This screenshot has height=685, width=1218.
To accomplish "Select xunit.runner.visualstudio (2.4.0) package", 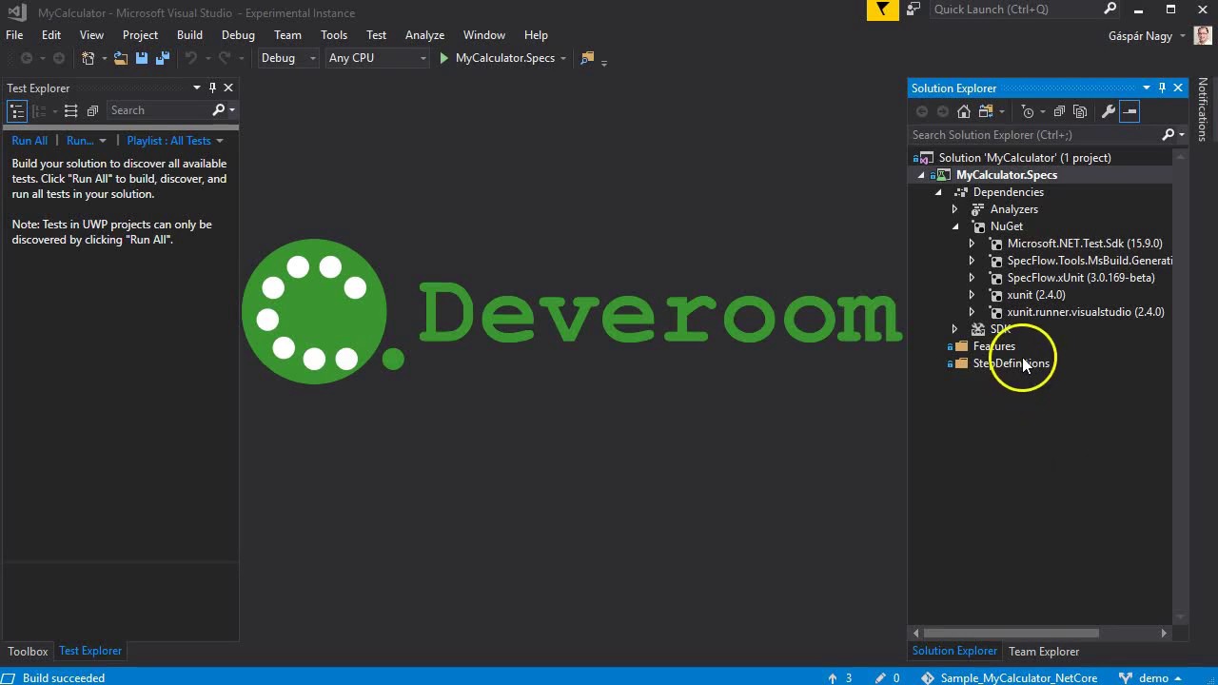I will 1086,312.
